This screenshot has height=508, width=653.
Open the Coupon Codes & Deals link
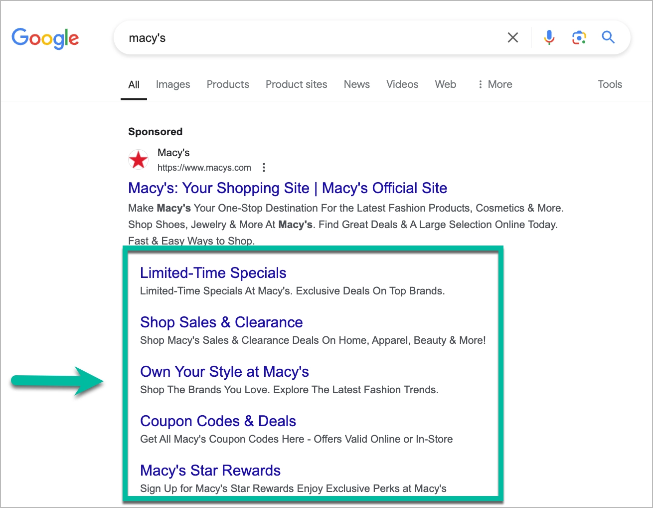point(218,421)
